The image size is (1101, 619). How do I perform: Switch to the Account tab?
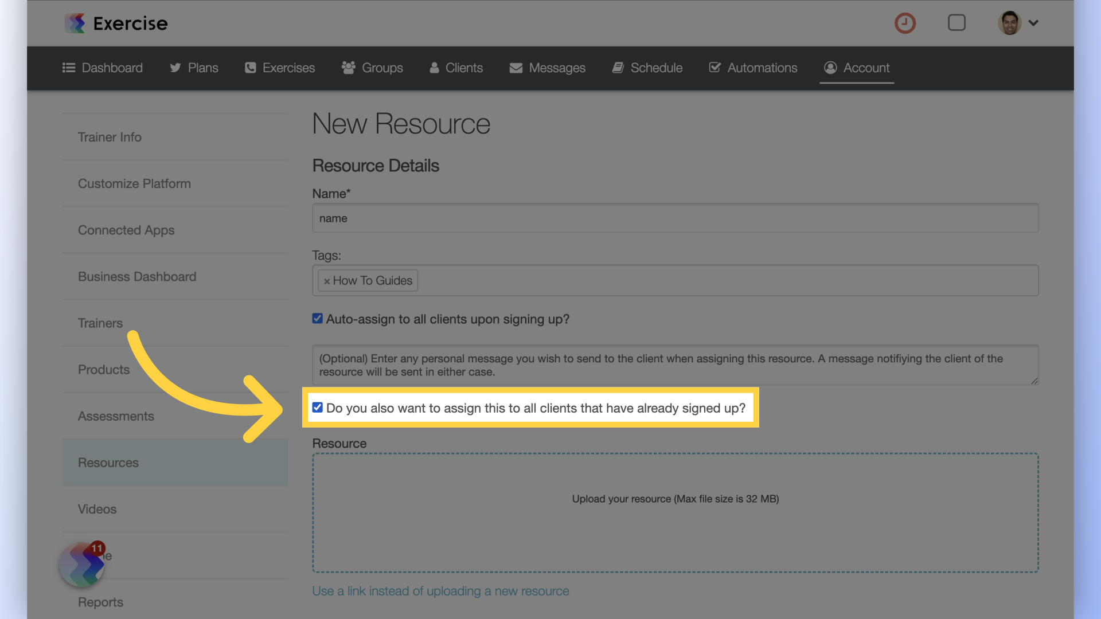click(857, 68)
